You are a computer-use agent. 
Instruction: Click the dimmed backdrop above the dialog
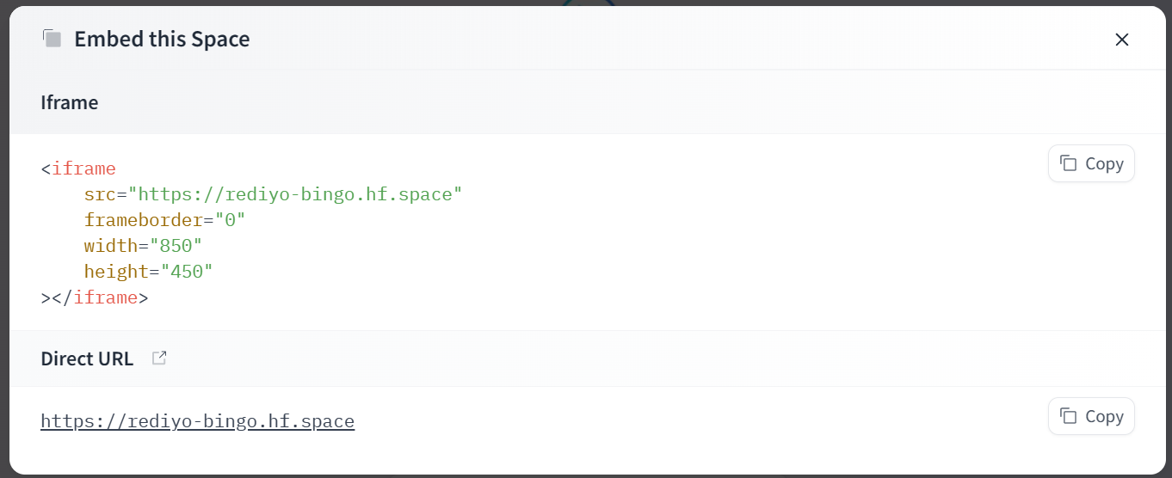pyautogui.click(x=258, y=3)
